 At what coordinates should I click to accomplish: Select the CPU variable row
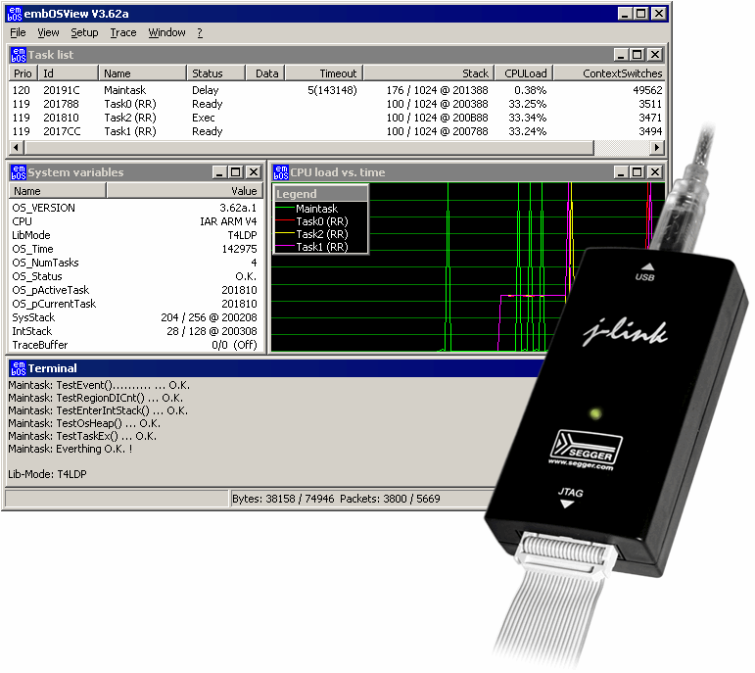(135, 221)
